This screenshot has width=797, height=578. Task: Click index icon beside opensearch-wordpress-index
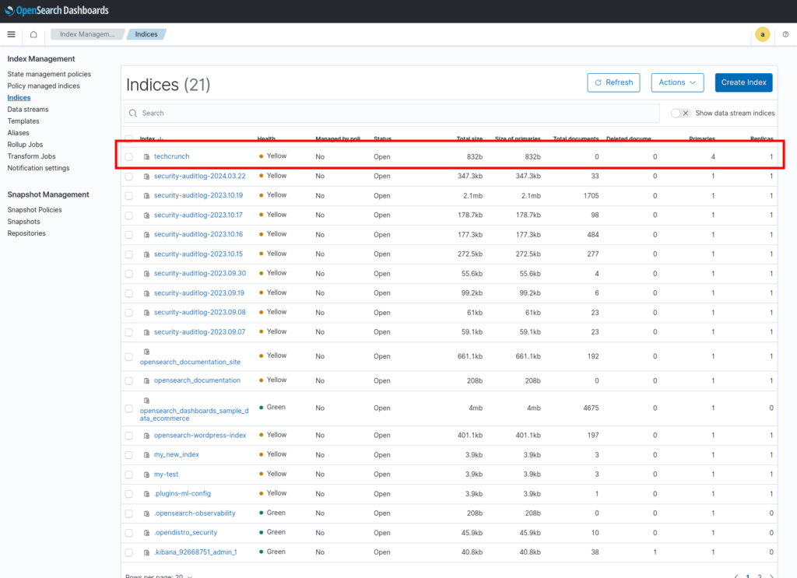click(x=147, y=436)
